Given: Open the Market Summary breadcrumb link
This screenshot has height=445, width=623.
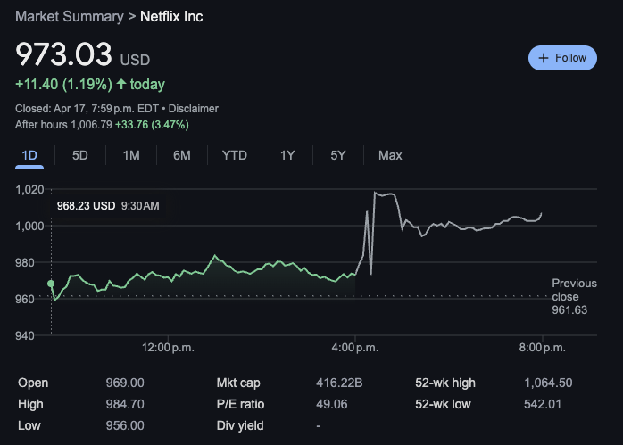Looking at the screenshot, I should (70, 17).
